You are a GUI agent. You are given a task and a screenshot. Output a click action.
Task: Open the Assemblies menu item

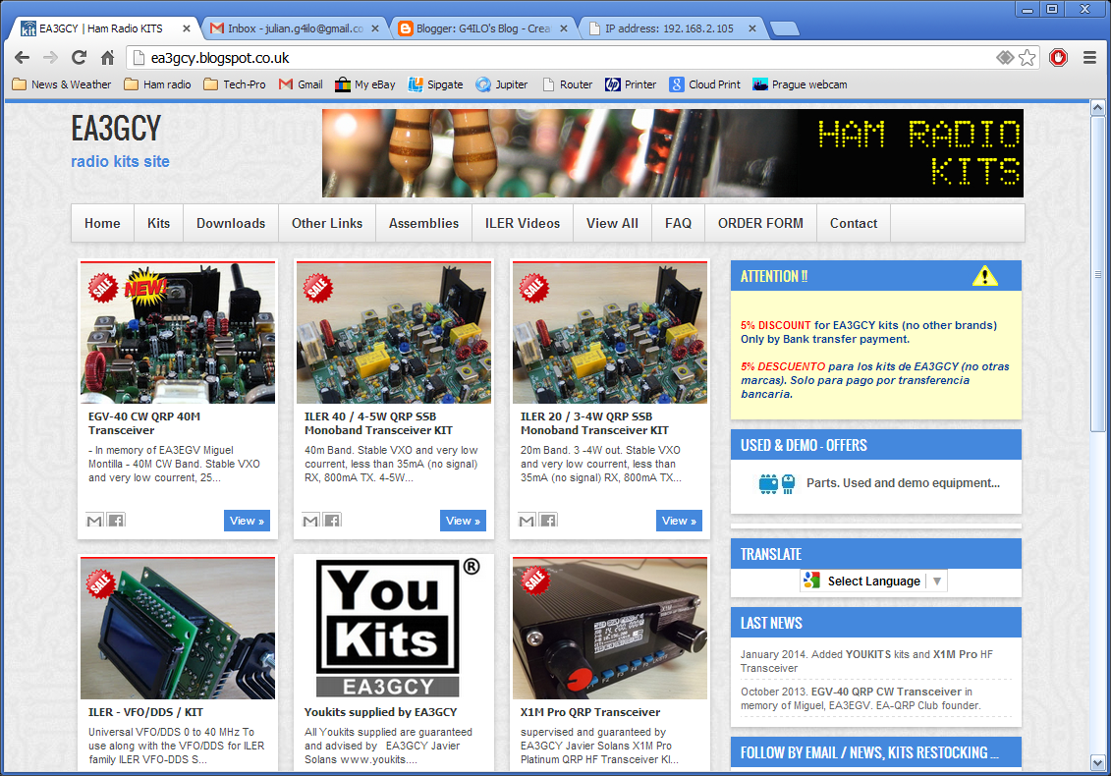[423, 223]
